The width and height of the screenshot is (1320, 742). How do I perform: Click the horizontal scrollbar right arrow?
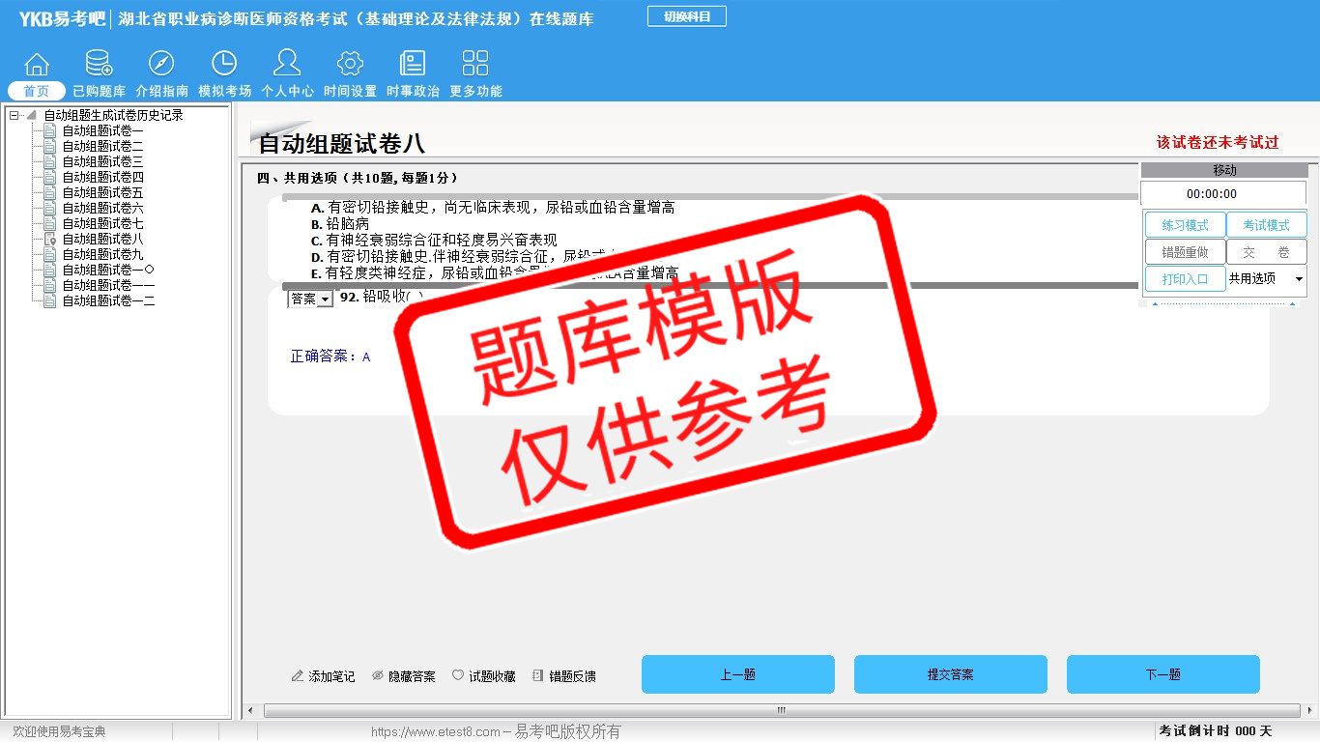[1310, 711]
